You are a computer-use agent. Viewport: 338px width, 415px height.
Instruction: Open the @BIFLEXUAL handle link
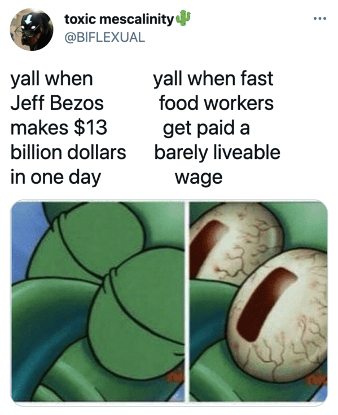coord(105,37)
